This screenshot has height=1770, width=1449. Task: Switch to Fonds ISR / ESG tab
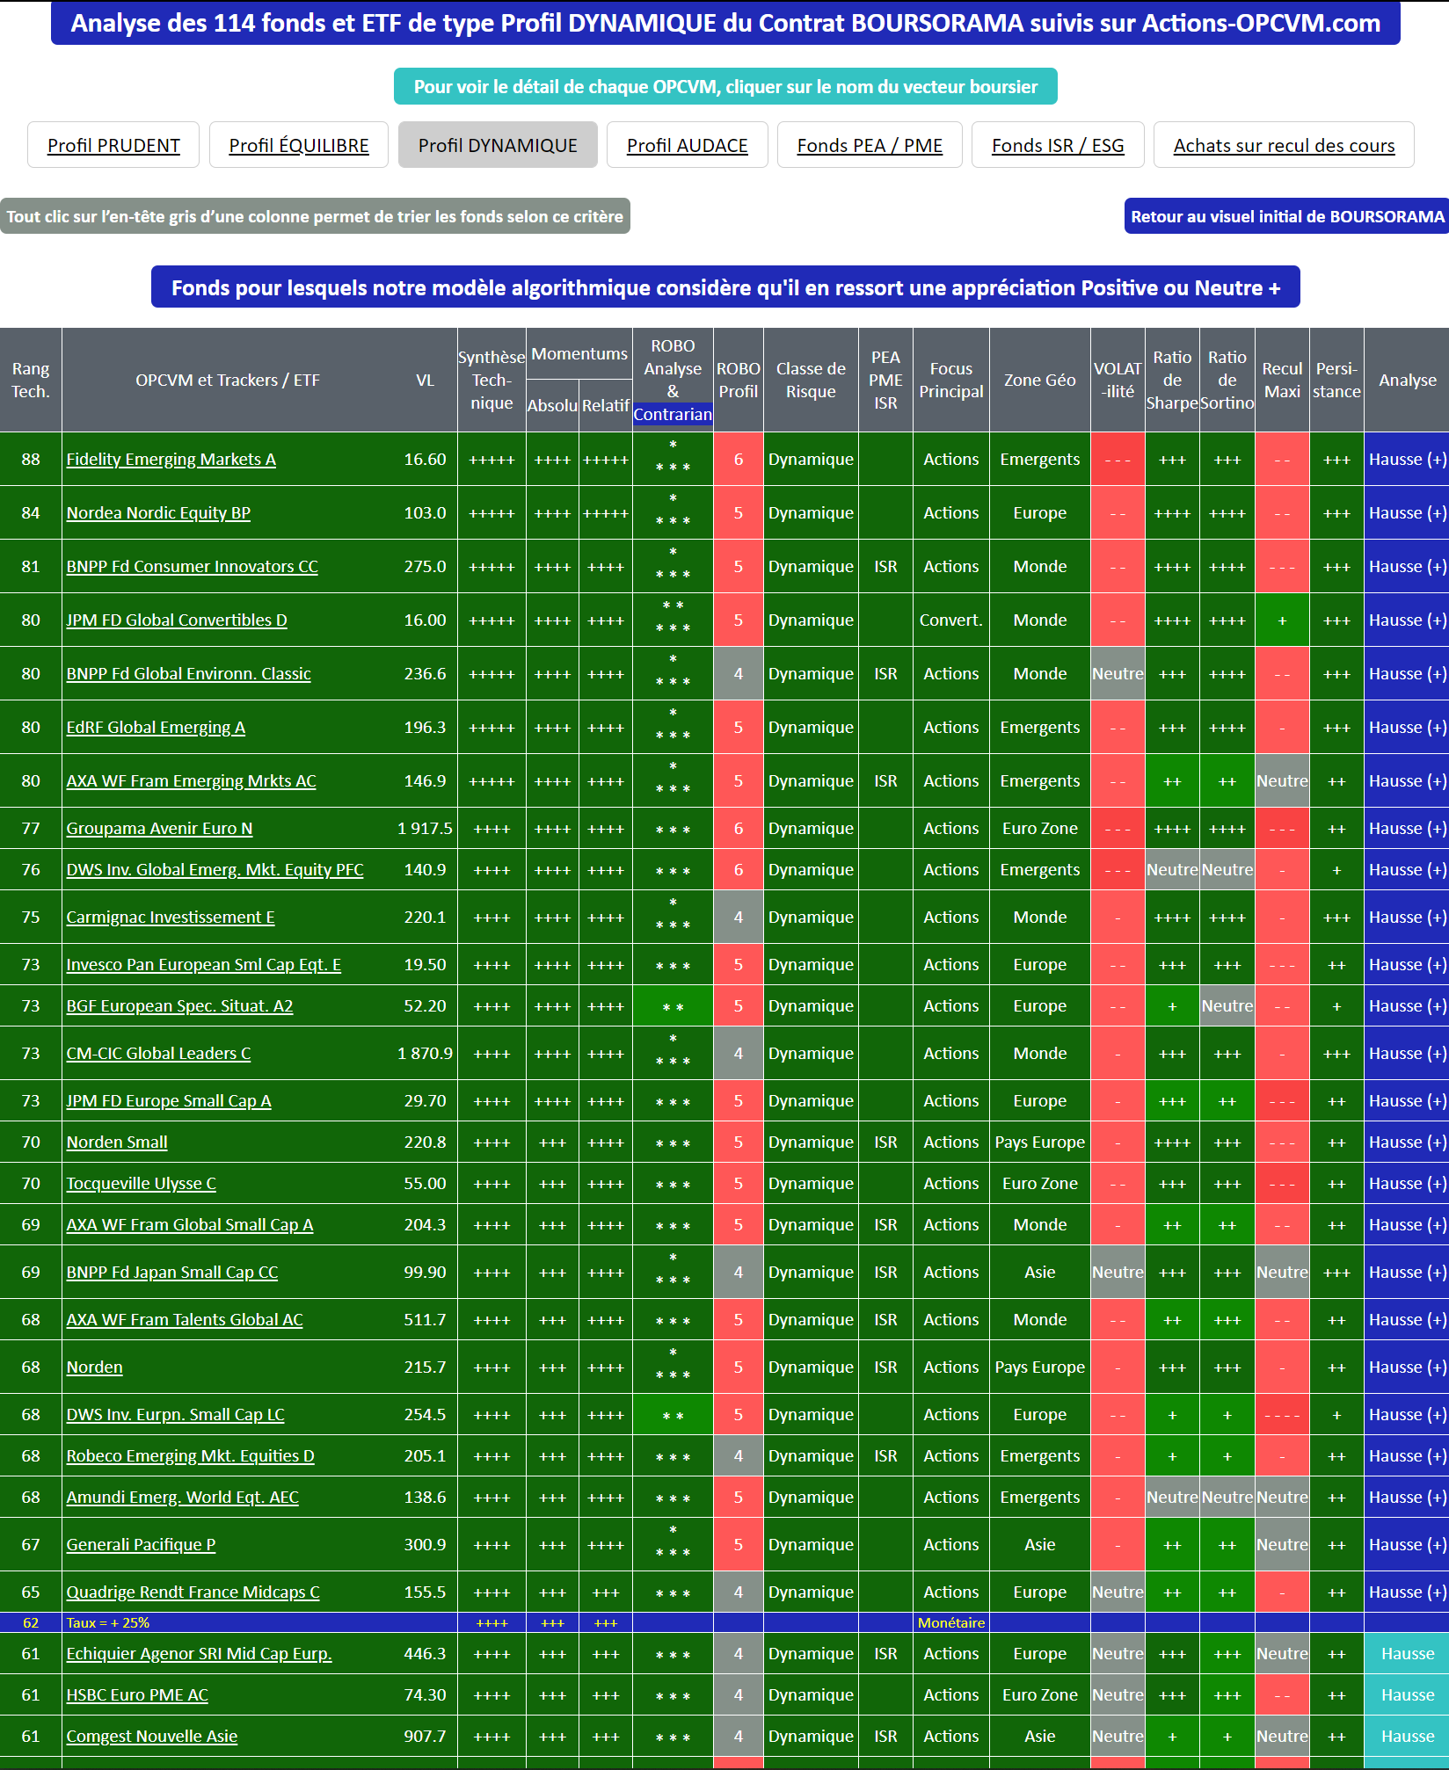coord(1058,145)
